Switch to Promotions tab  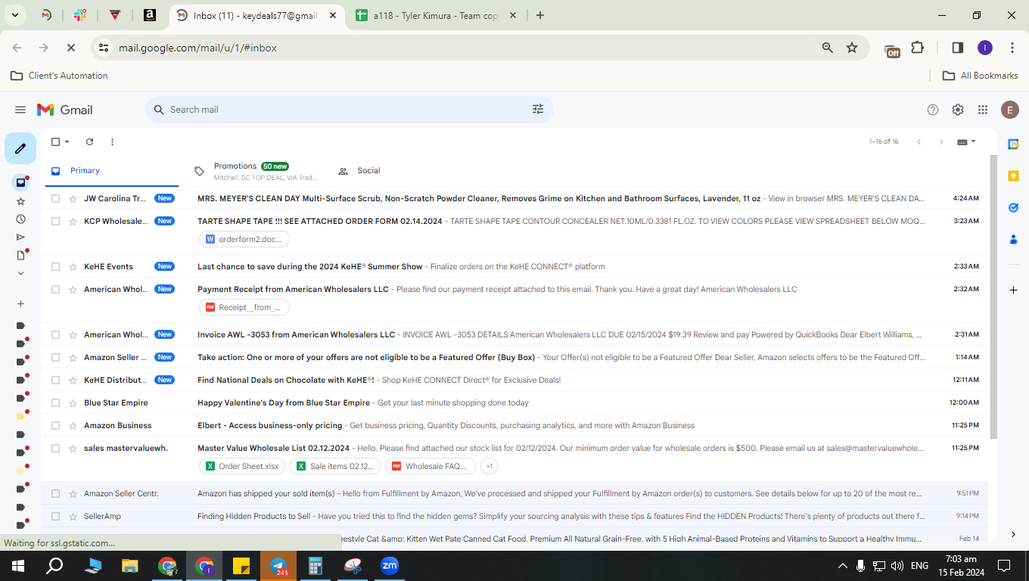256,171
